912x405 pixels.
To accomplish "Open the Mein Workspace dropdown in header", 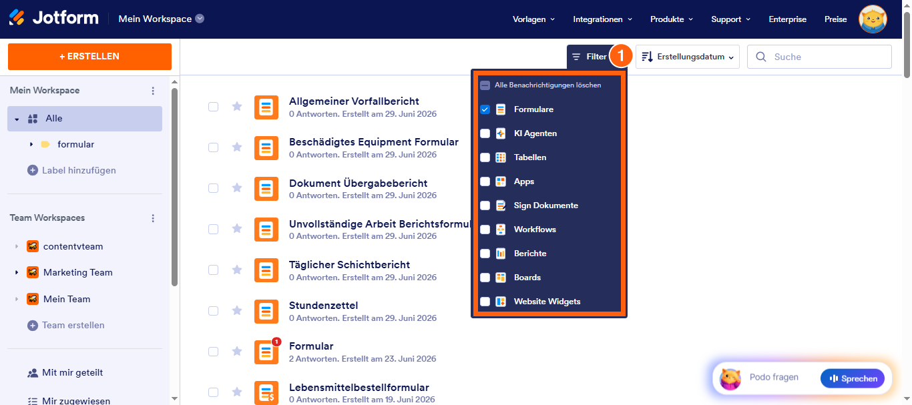I will pos(162,19).
